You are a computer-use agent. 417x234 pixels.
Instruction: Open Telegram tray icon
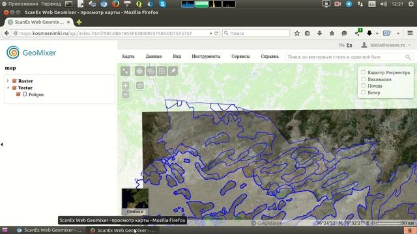click(349, 4)
